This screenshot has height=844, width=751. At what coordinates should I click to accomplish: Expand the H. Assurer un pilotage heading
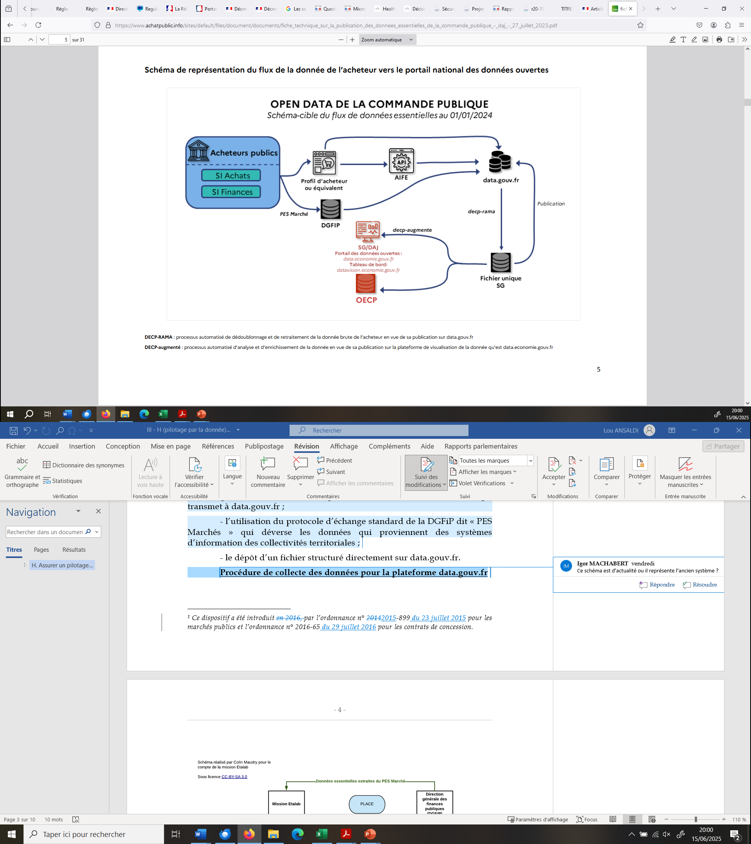pos(25,565)
